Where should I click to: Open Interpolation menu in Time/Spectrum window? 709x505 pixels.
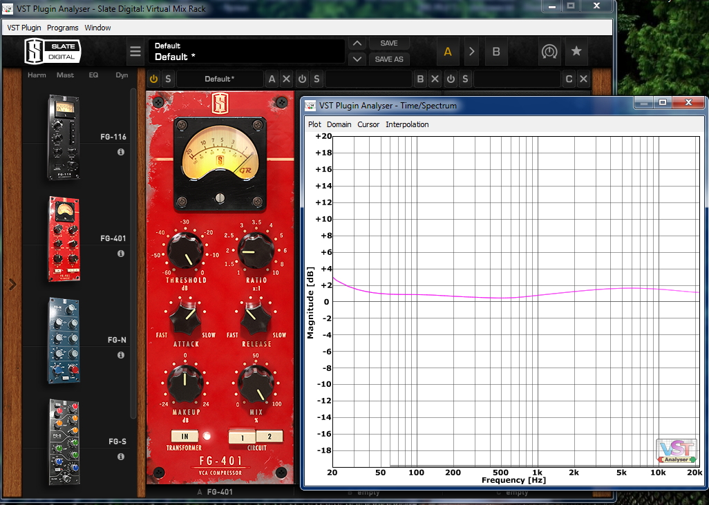click(x=407, y=124)
